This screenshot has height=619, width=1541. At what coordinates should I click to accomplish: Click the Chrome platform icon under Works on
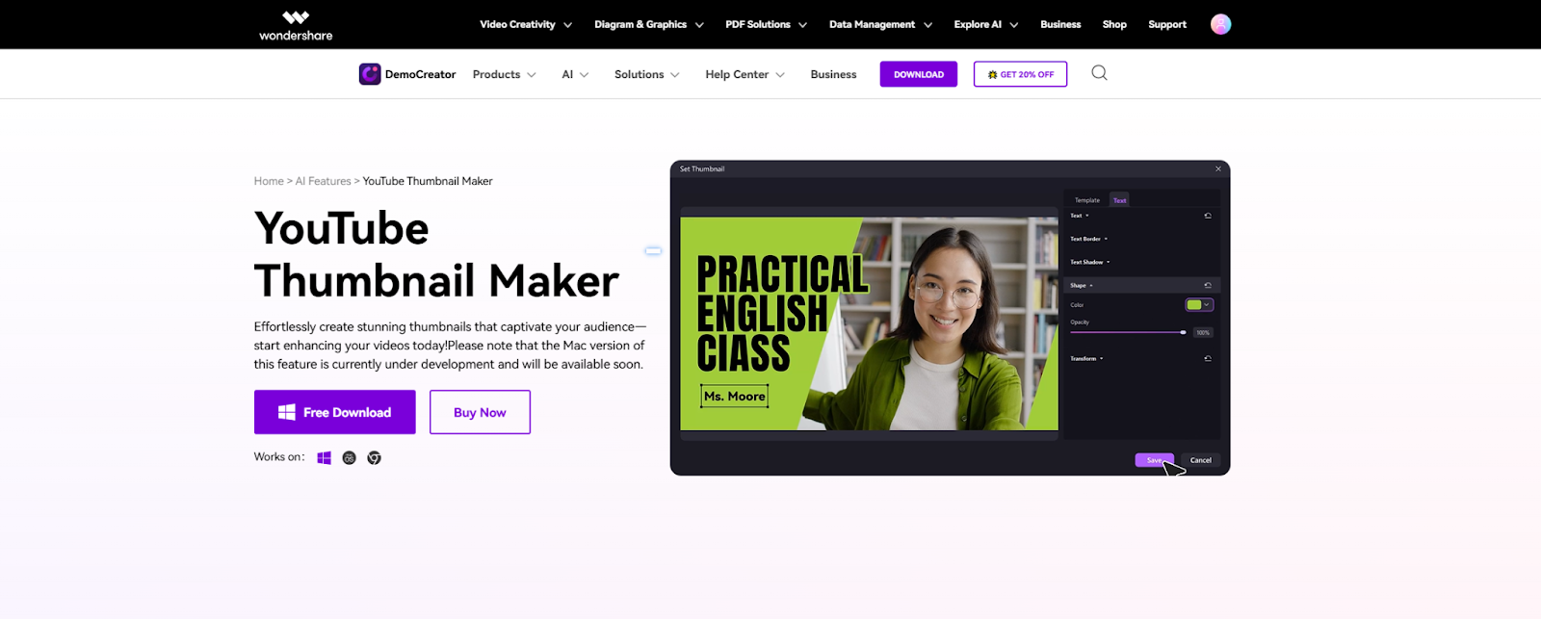[x=375, y=458]
